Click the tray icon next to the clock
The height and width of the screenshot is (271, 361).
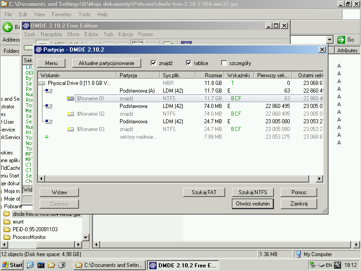click(x=338, y=265)
